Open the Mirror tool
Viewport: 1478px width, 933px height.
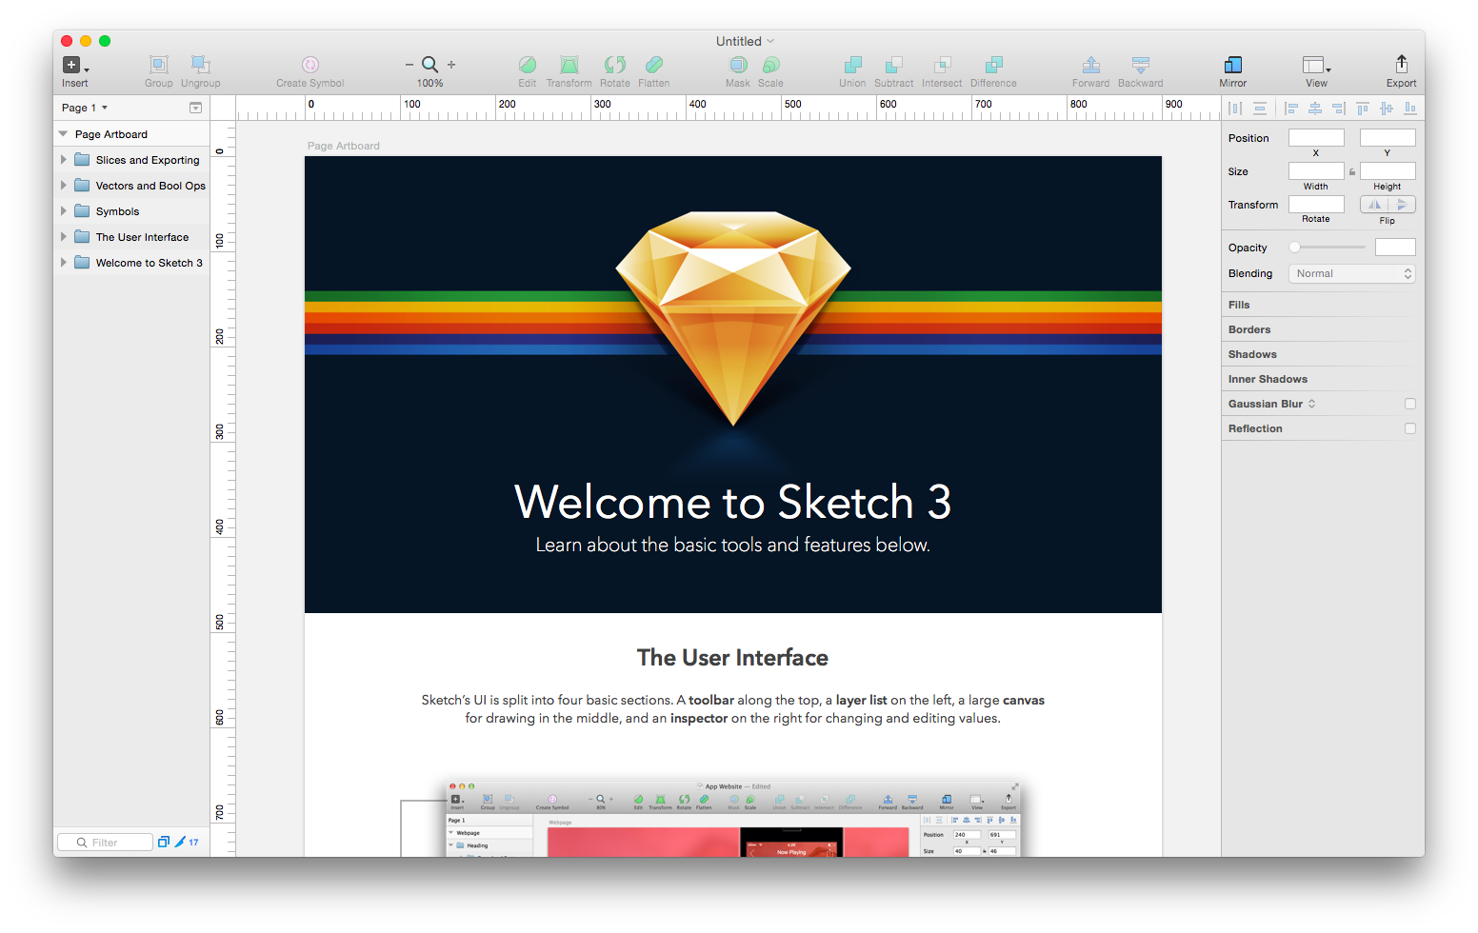(x=1233, y=65)
